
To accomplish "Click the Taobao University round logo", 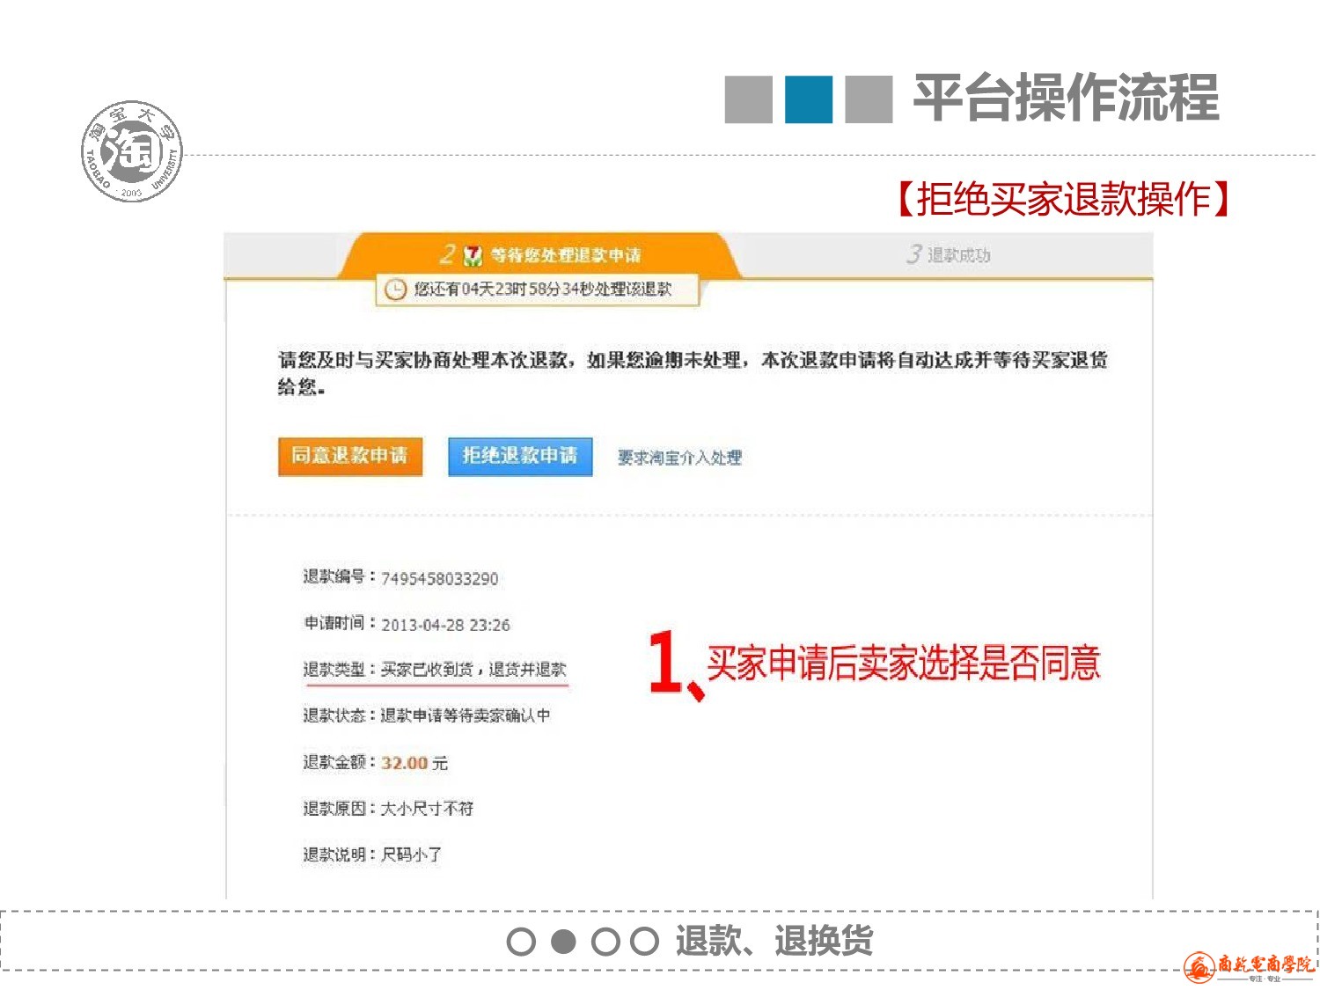I will (132, 150).
